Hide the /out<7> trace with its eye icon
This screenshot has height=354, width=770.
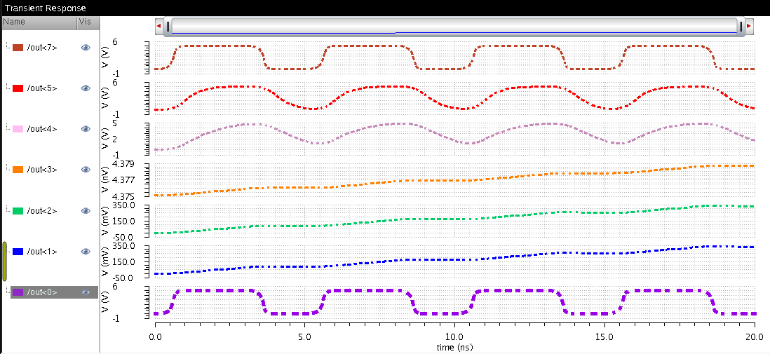(x=86, y=48)
